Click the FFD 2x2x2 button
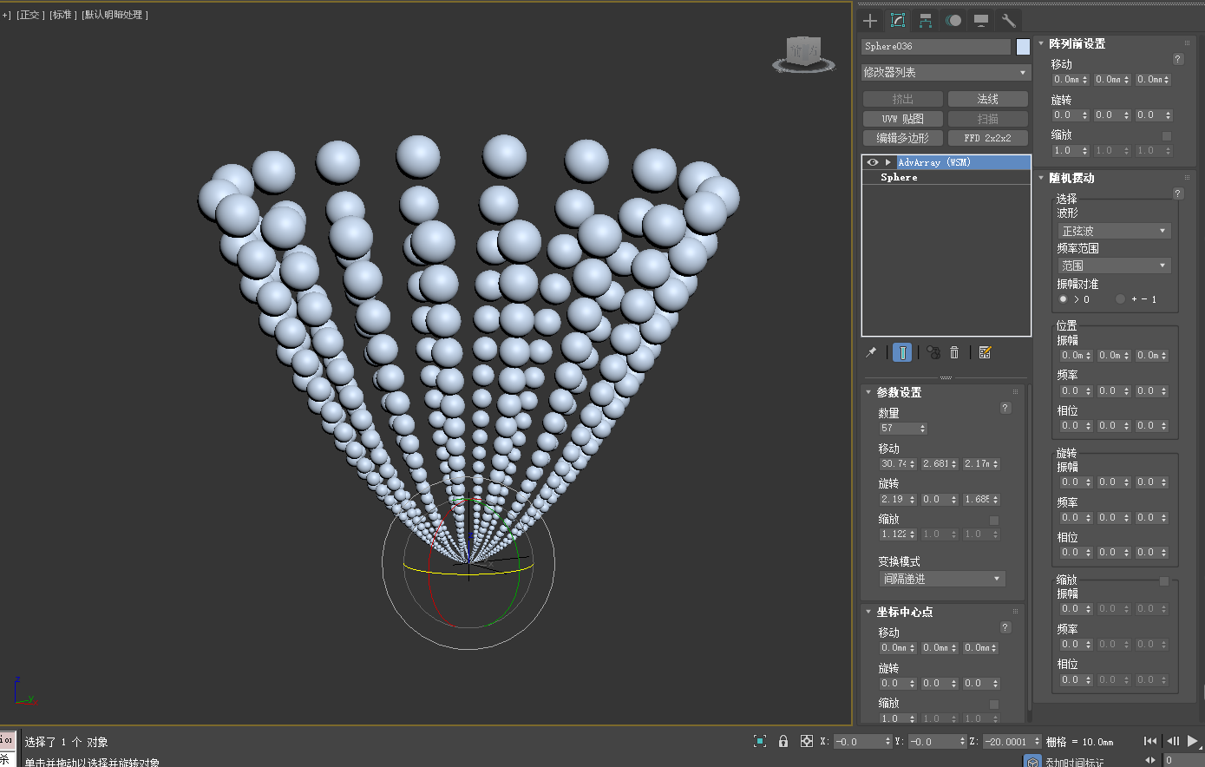1205x767 pixels. pos(987,138)
